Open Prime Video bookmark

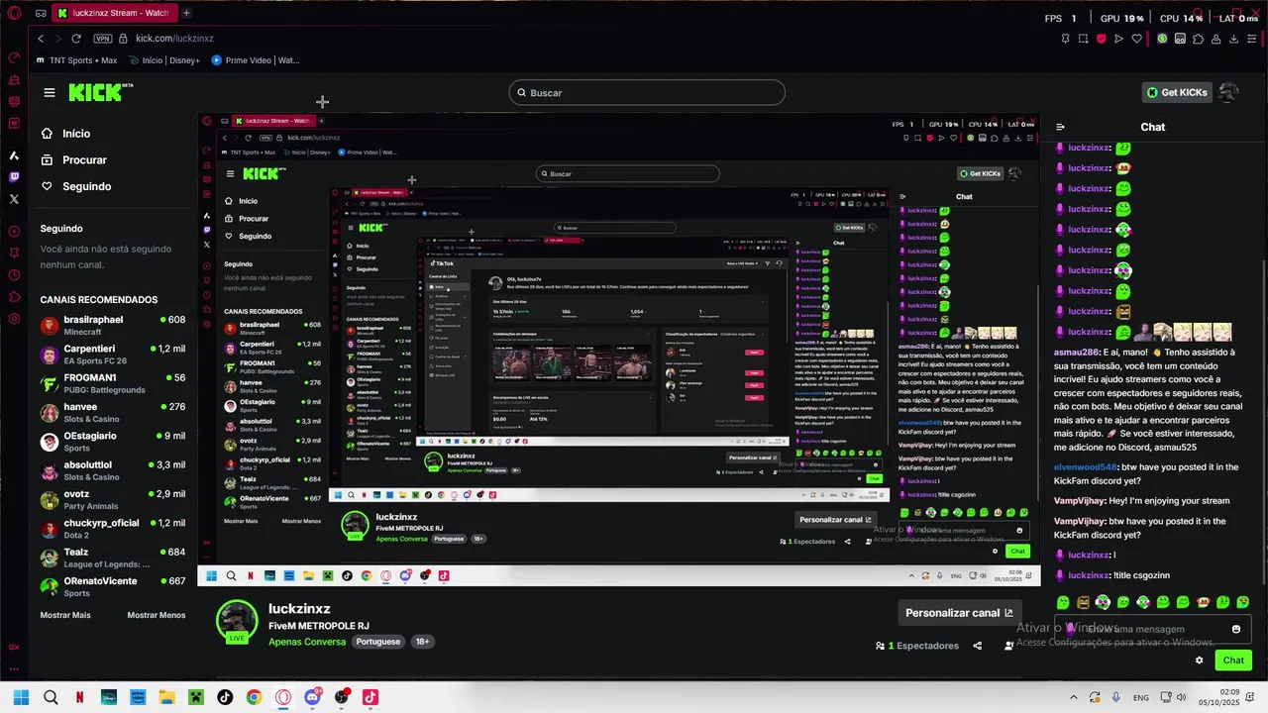[x=256, y=60]
